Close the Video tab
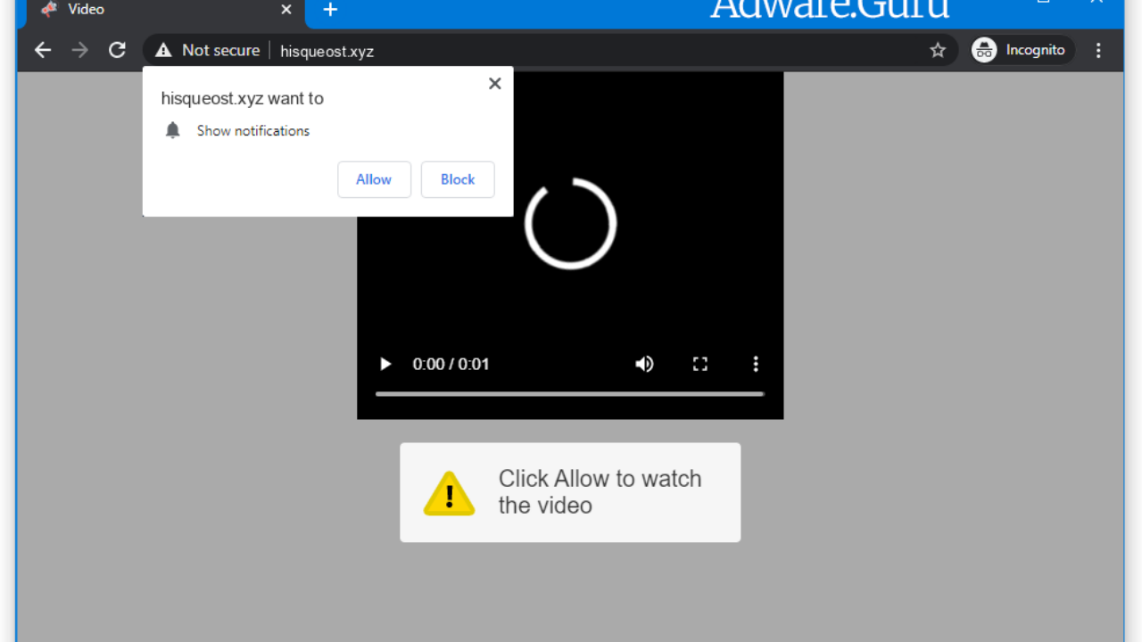The height and width of the screenshot is (642, 1142). click(x=286, y=10)
